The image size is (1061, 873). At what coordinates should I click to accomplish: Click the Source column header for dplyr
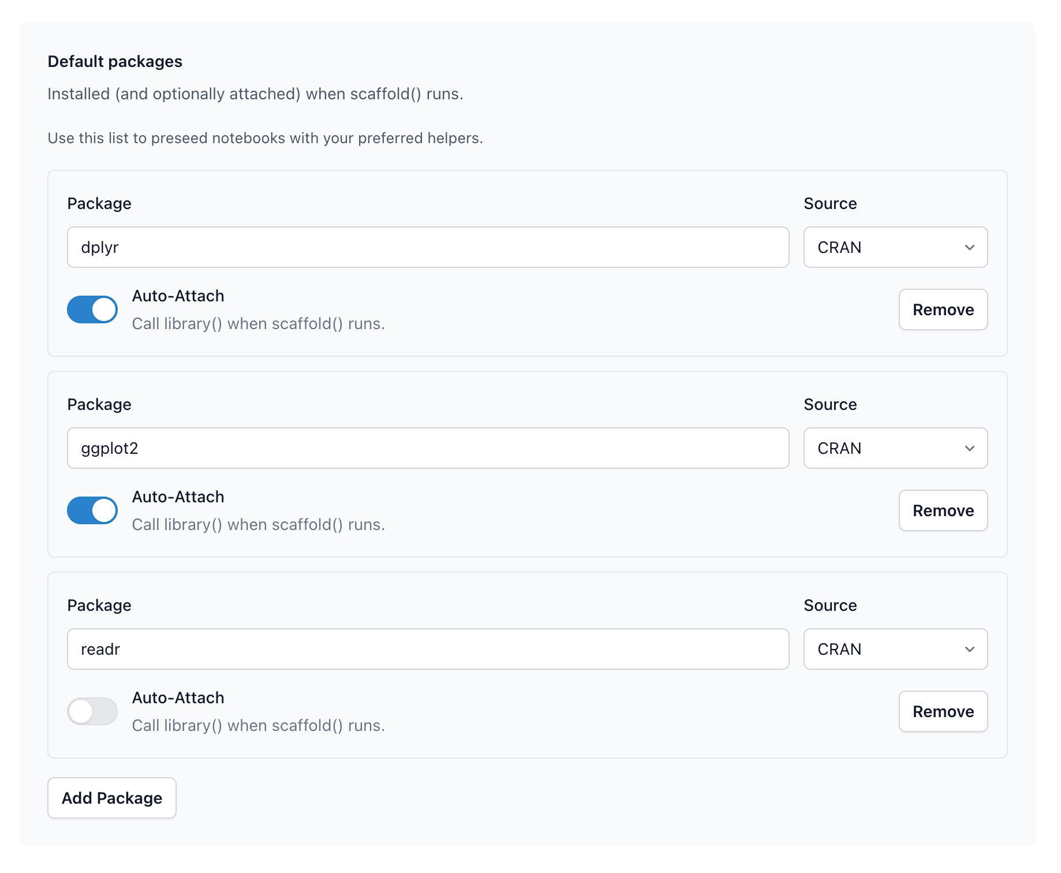[830, 203]
